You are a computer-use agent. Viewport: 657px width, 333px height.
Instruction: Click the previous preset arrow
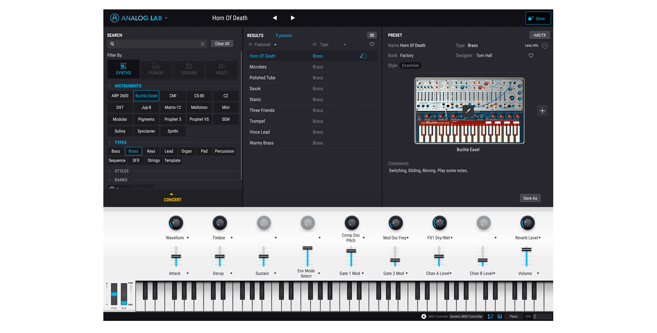tap(275, 18)
